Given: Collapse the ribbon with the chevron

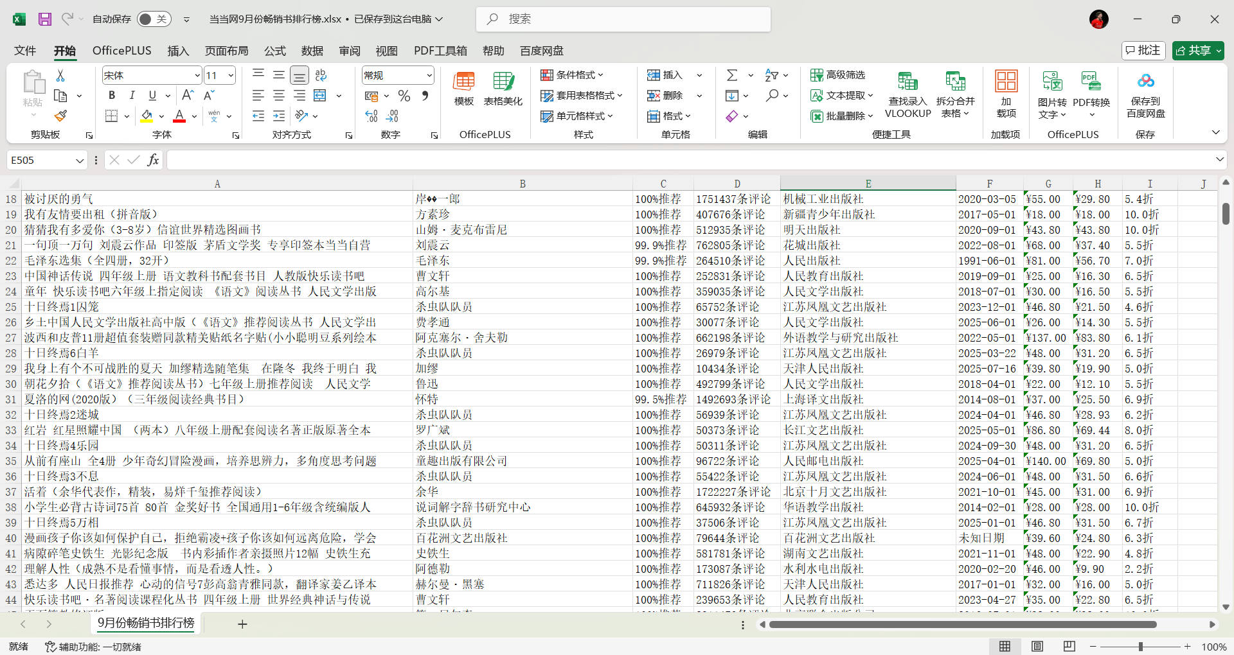Looking at the screenshot, I should pyautogui.click(x=1215, y=132).
